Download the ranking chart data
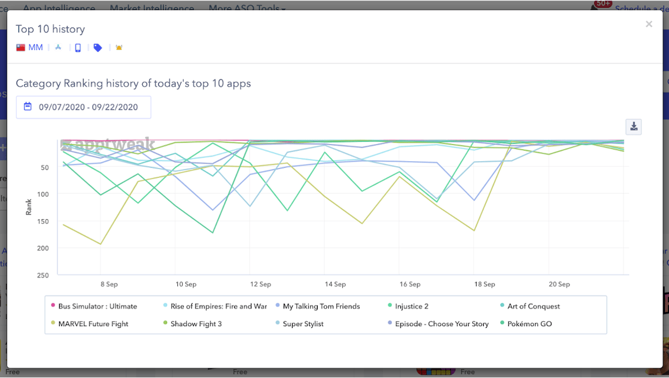 pyautogui.click(x=634, y=127)
